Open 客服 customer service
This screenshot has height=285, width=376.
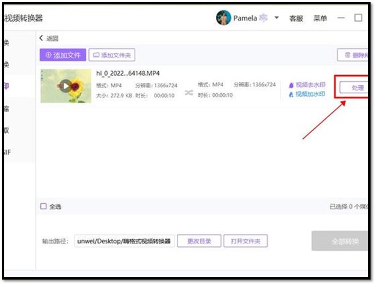[296, 18]
